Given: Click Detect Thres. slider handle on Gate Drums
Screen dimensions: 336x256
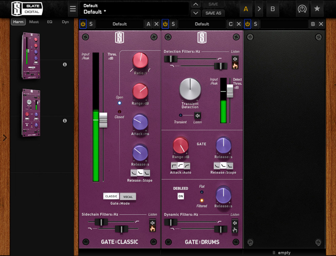Looking at the screenshot, I should coord(230,91).
